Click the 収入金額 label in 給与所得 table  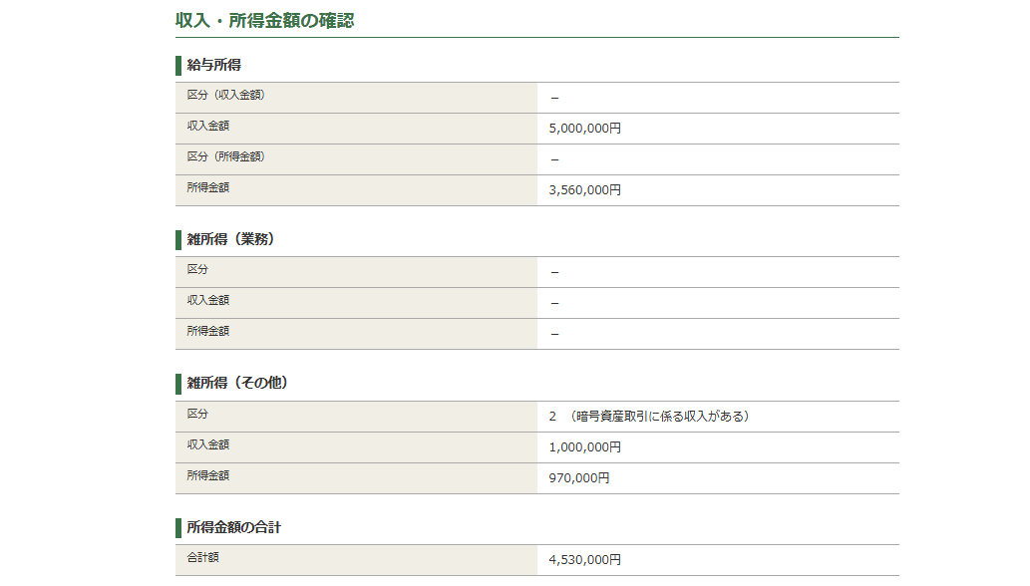[208, 127]
